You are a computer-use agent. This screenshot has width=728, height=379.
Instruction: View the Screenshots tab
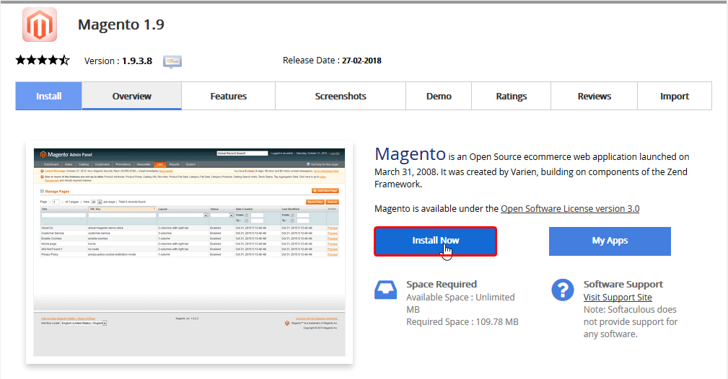341,96
